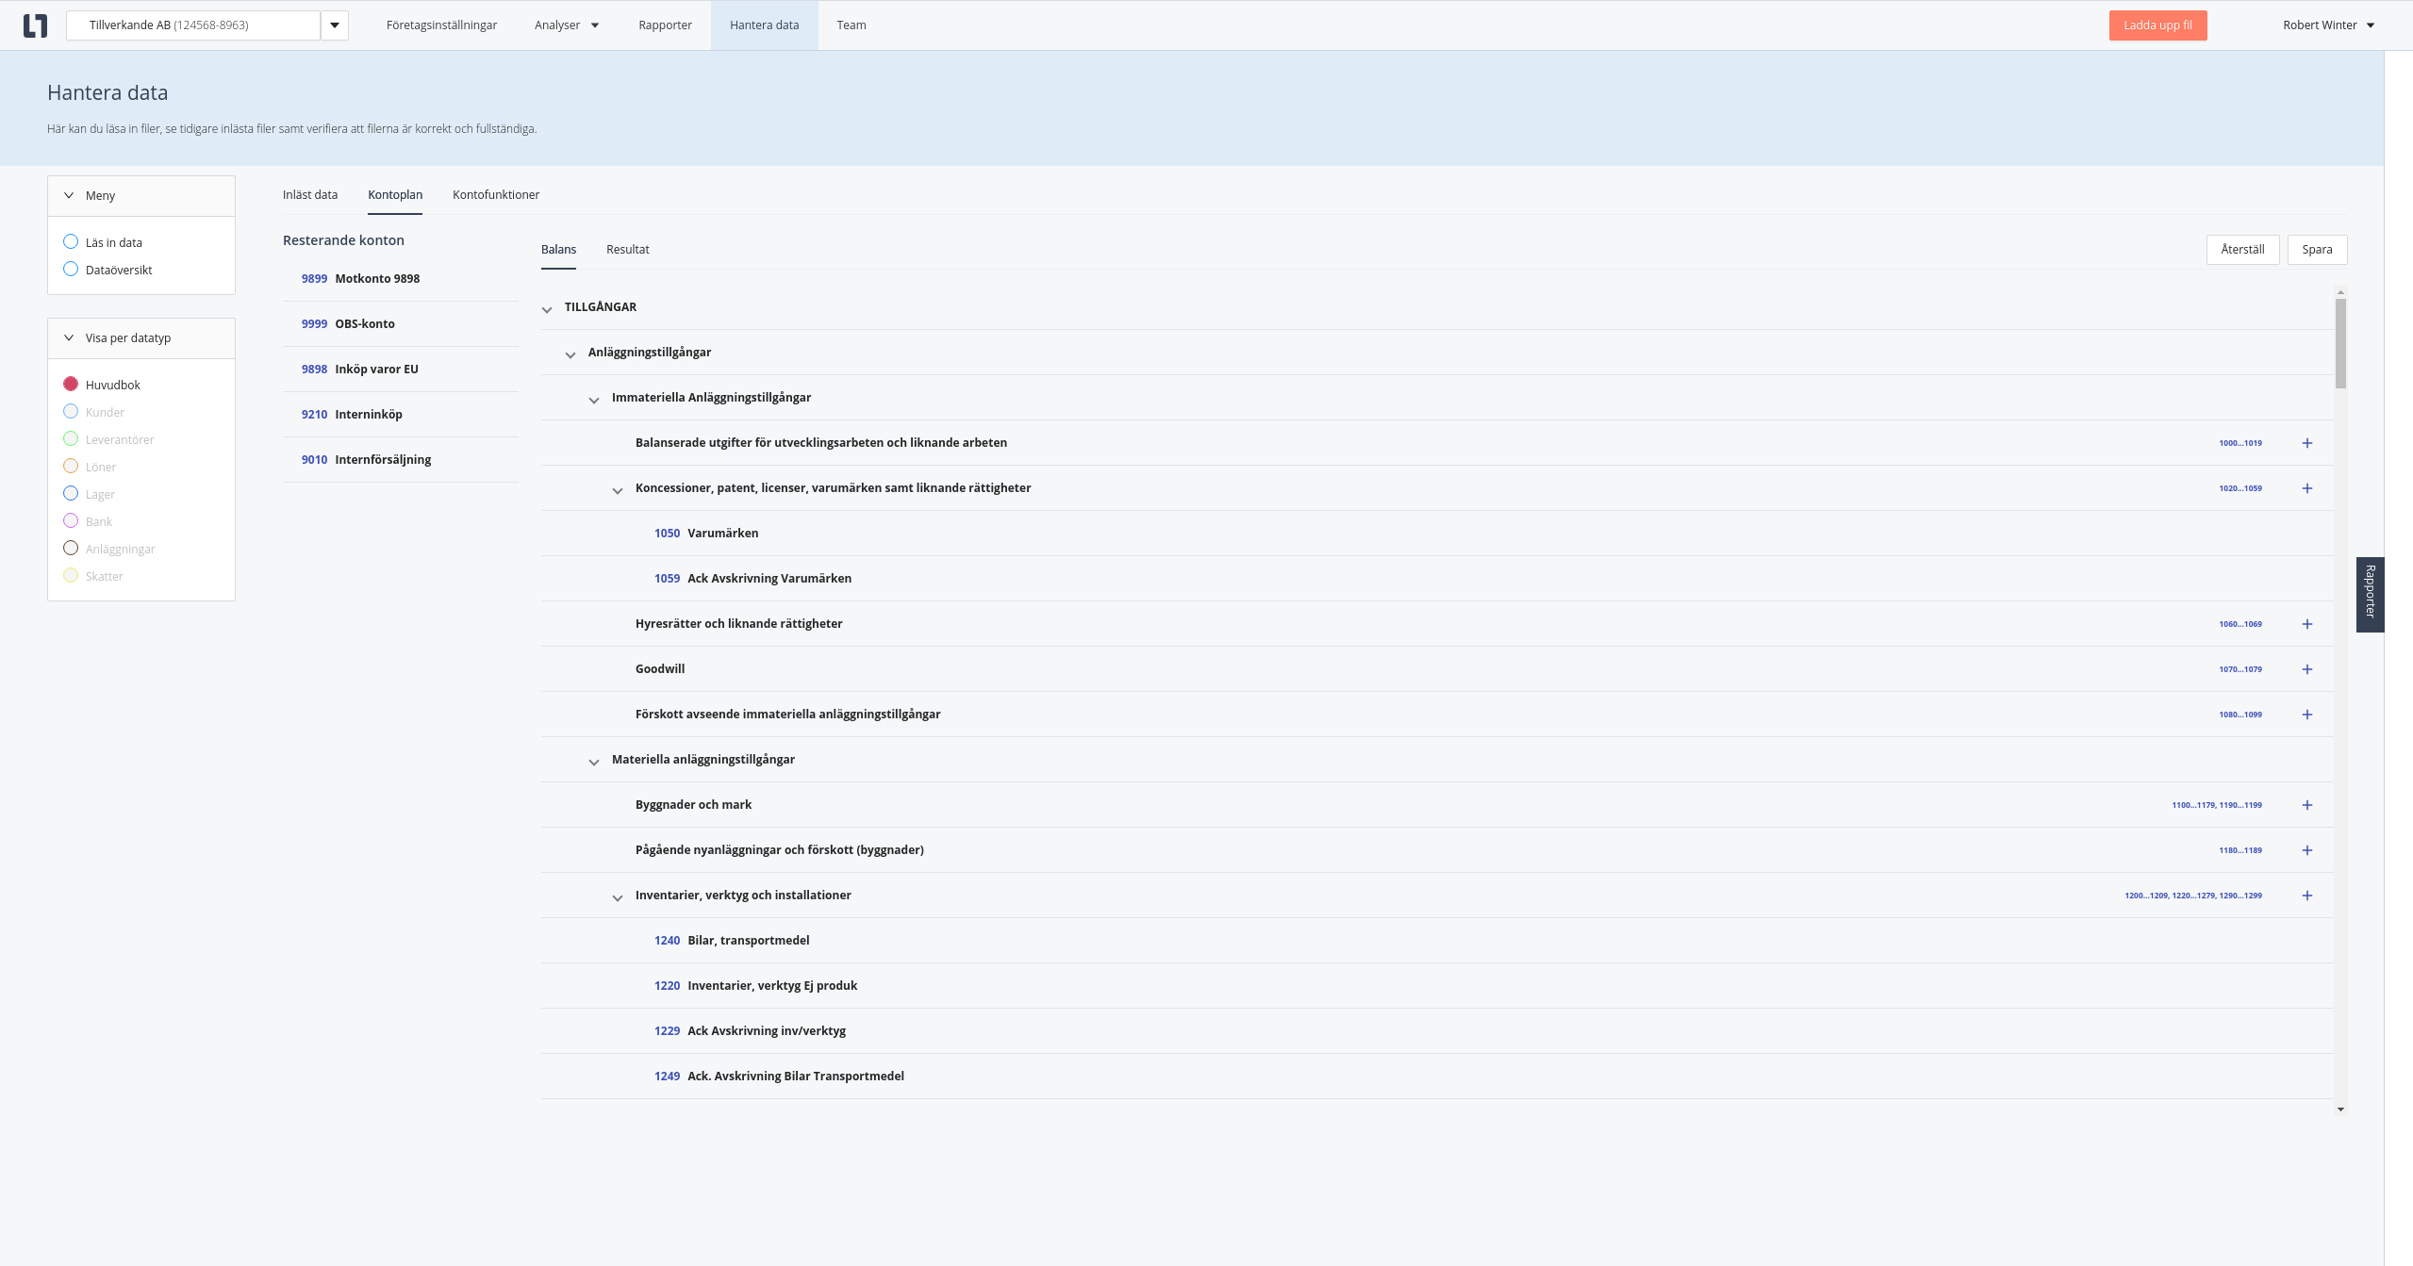Click plus on Inventarier, verktyg och installationer
The image size is (2413, 1266).
(2306, 896)
